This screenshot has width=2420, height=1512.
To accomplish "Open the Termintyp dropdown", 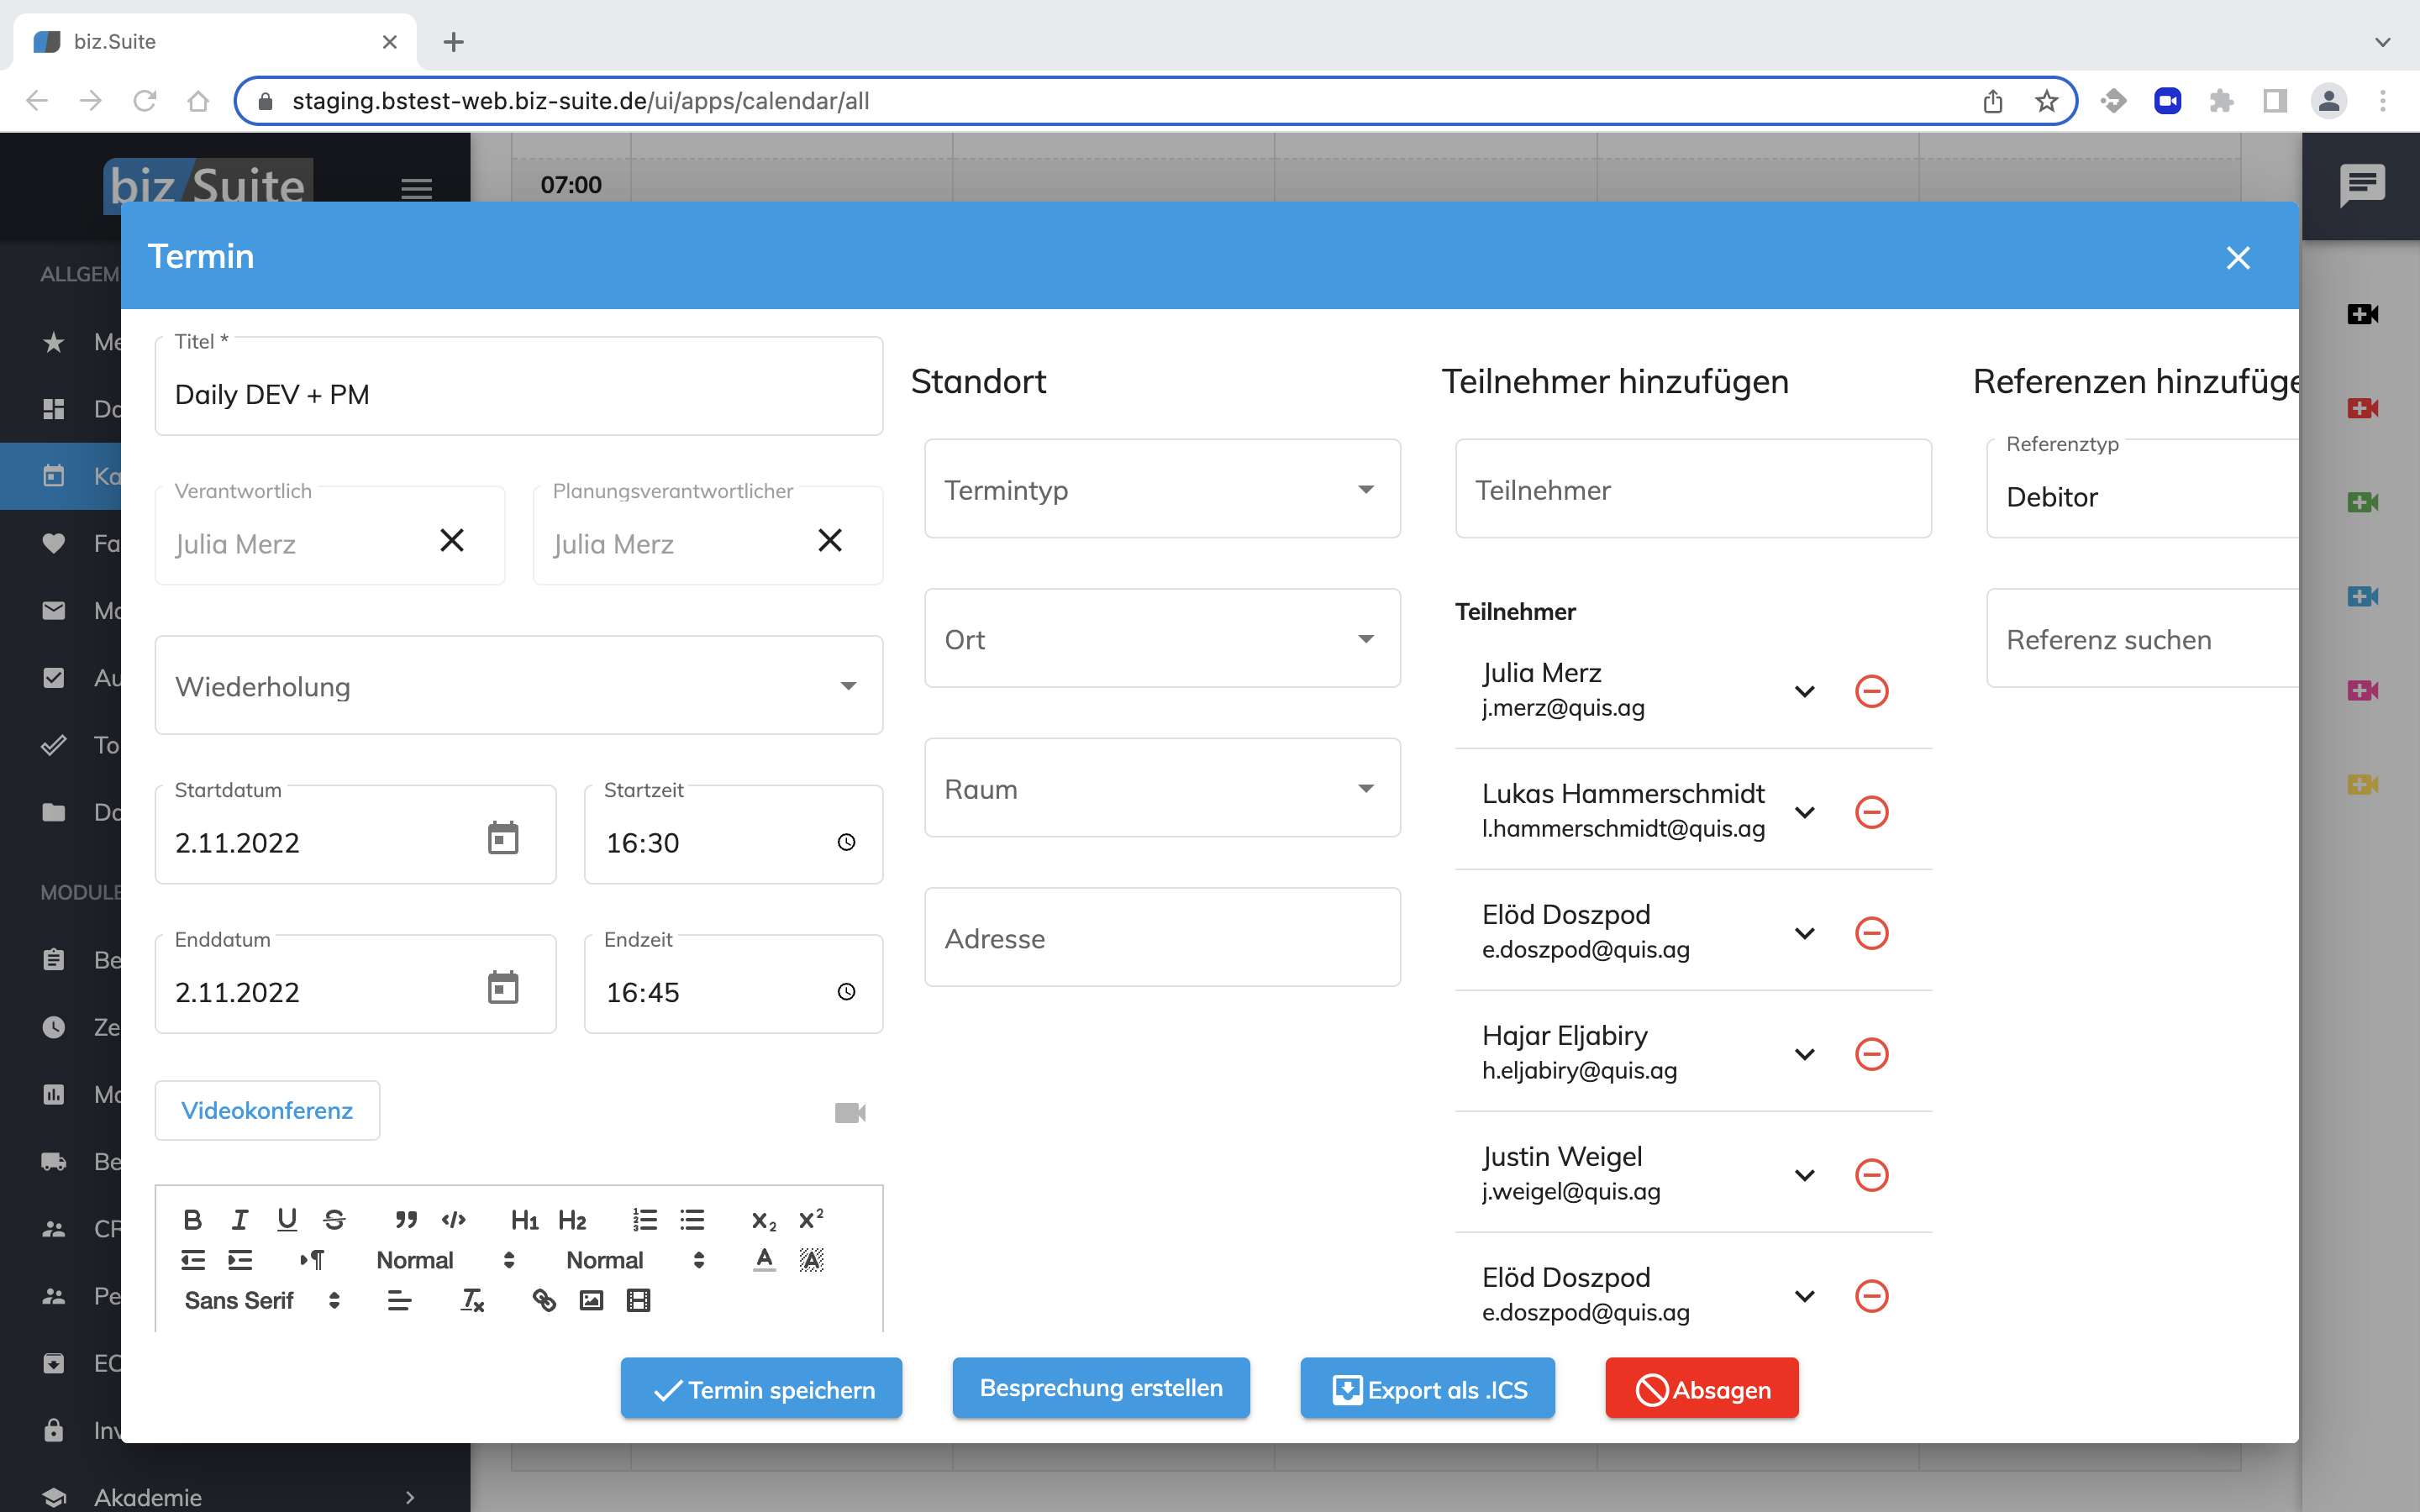I will (x=1162, y=489).
